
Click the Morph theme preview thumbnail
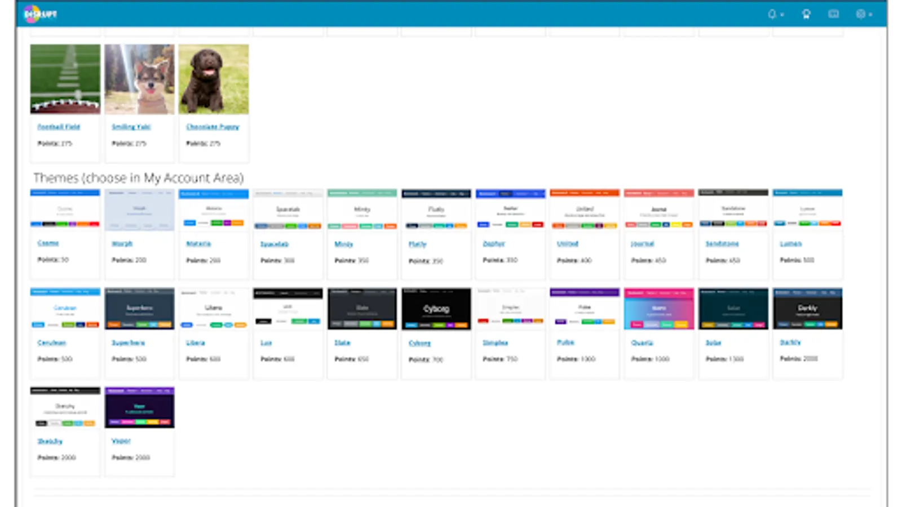(139, 209)
